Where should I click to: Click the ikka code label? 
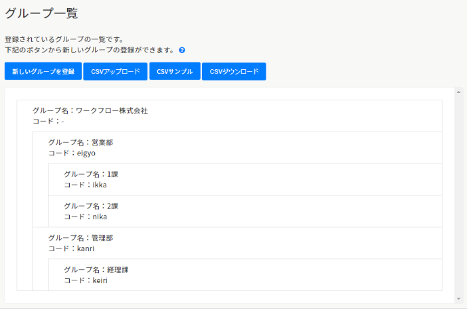[100, 185]
